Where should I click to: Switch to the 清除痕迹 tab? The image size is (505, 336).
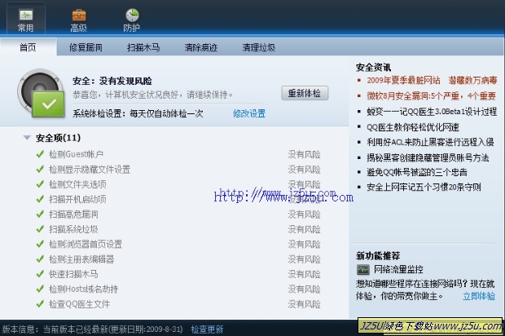coord(201,48)
